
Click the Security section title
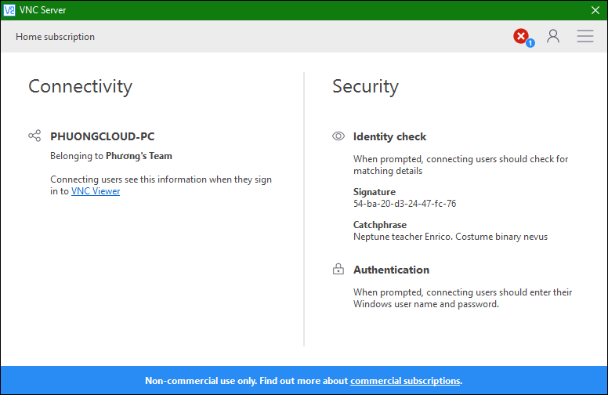click(x=365, y=86)
